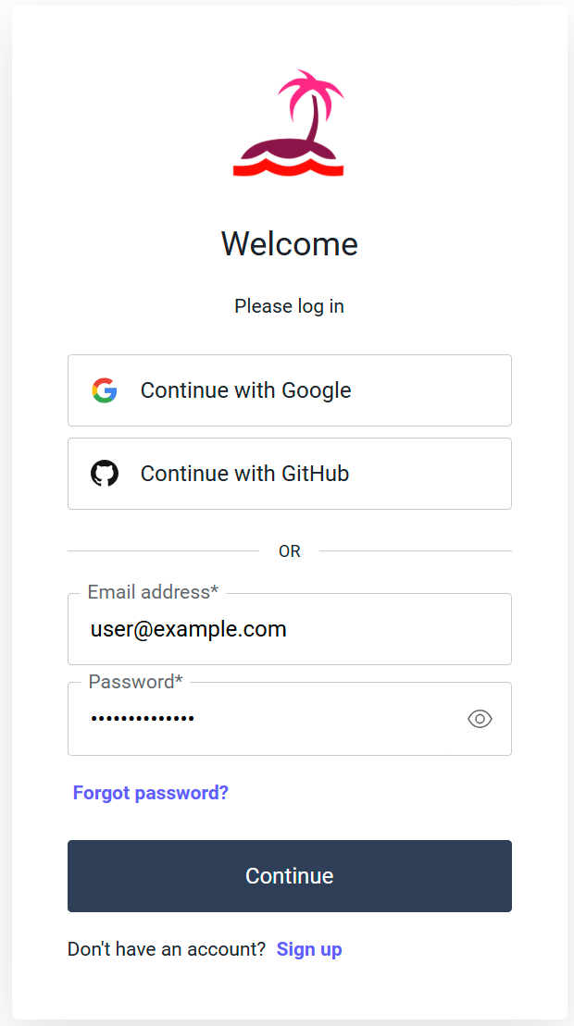Follow the Sign up link
Screen dimensions: 574x1026
point(309,949)
